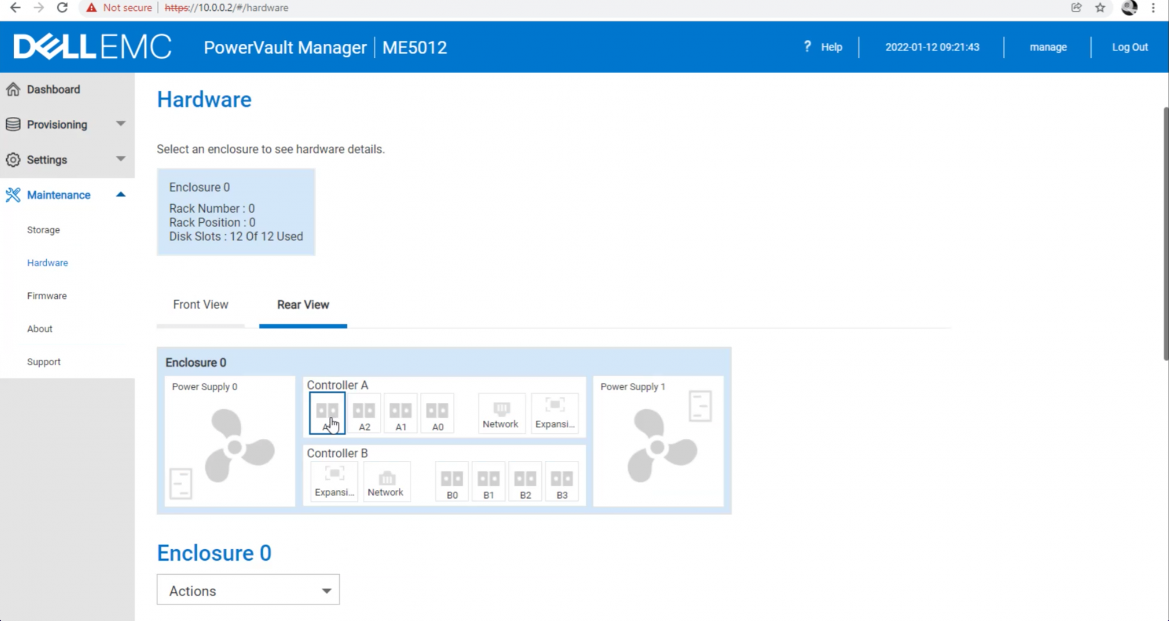Click the Log Out link
The height and width of the screenshot is (621, 1169).
1129,47
